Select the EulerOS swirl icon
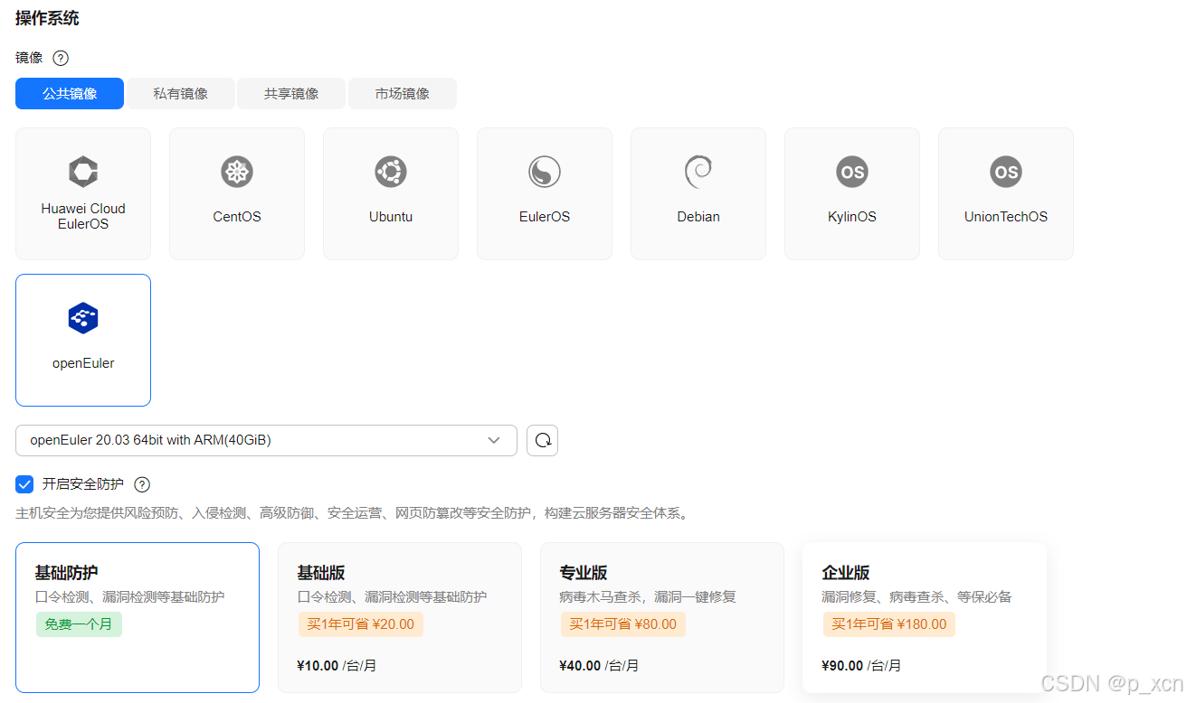The height and width of the screenshot is (703, 1187). 545,172
